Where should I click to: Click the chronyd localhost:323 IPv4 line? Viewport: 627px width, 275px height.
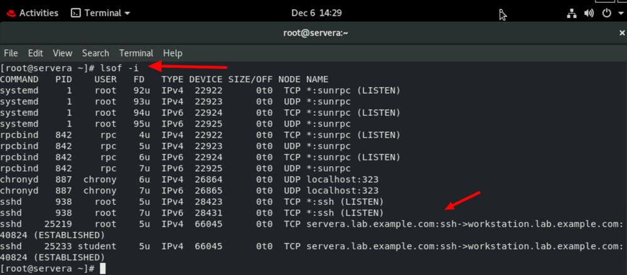pyautogui.click(x=188, y=179)
